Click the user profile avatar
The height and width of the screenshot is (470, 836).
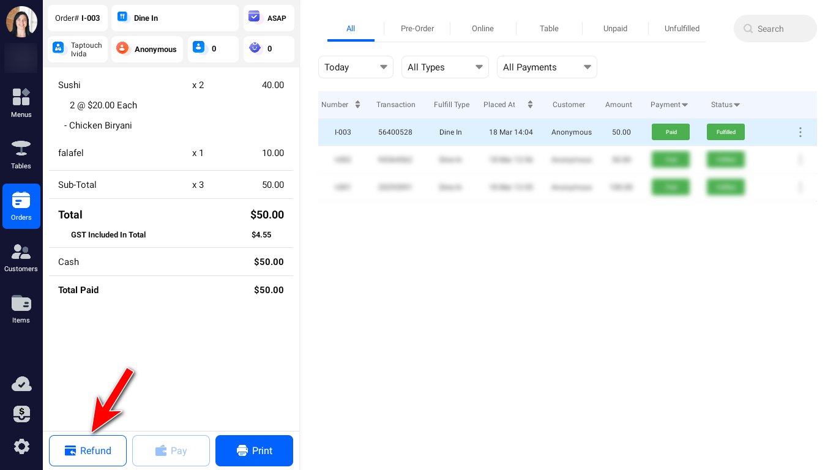pyautogui.click(x=21, y=21)
